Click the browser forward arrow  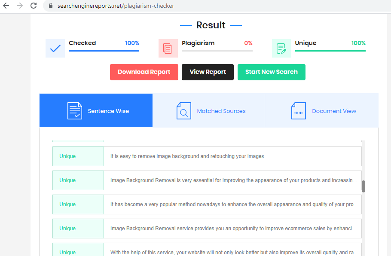pyautogui.click(x=19, y=6)
